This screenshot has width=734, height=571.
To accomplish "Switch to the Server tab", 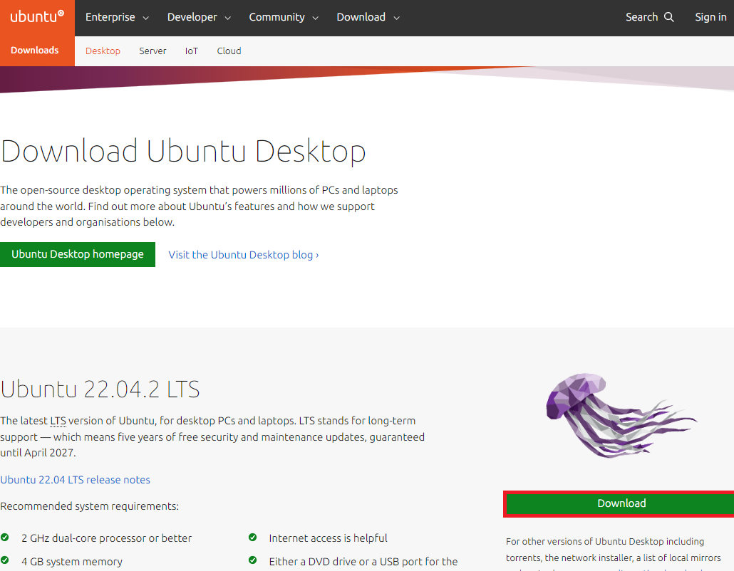I will click(x=153, y=51).
